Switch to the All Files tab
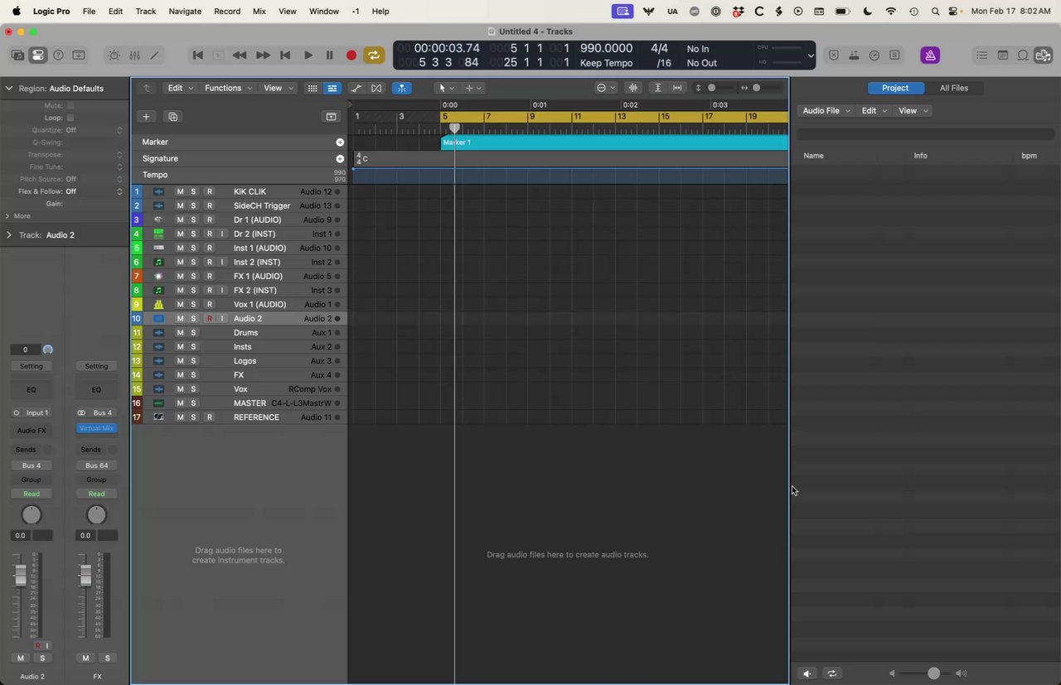This screenshot has width=1061, height=685. point(954,88)
